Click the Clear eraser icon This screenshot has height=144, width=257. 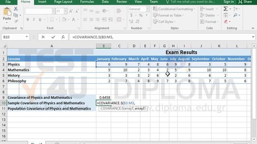coord(226,21)
